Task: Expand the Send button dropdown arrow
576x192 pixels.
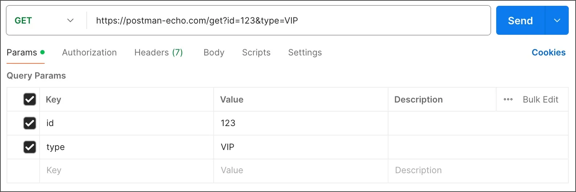Action: click(557, 21)
